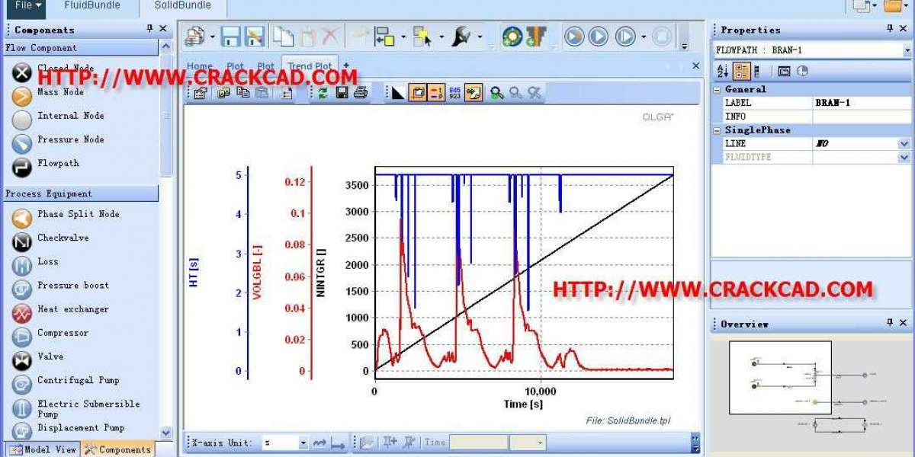Click the Time input field in bottom toolbar
Viewport: 915px width, 457px height.
click(478, 443)
